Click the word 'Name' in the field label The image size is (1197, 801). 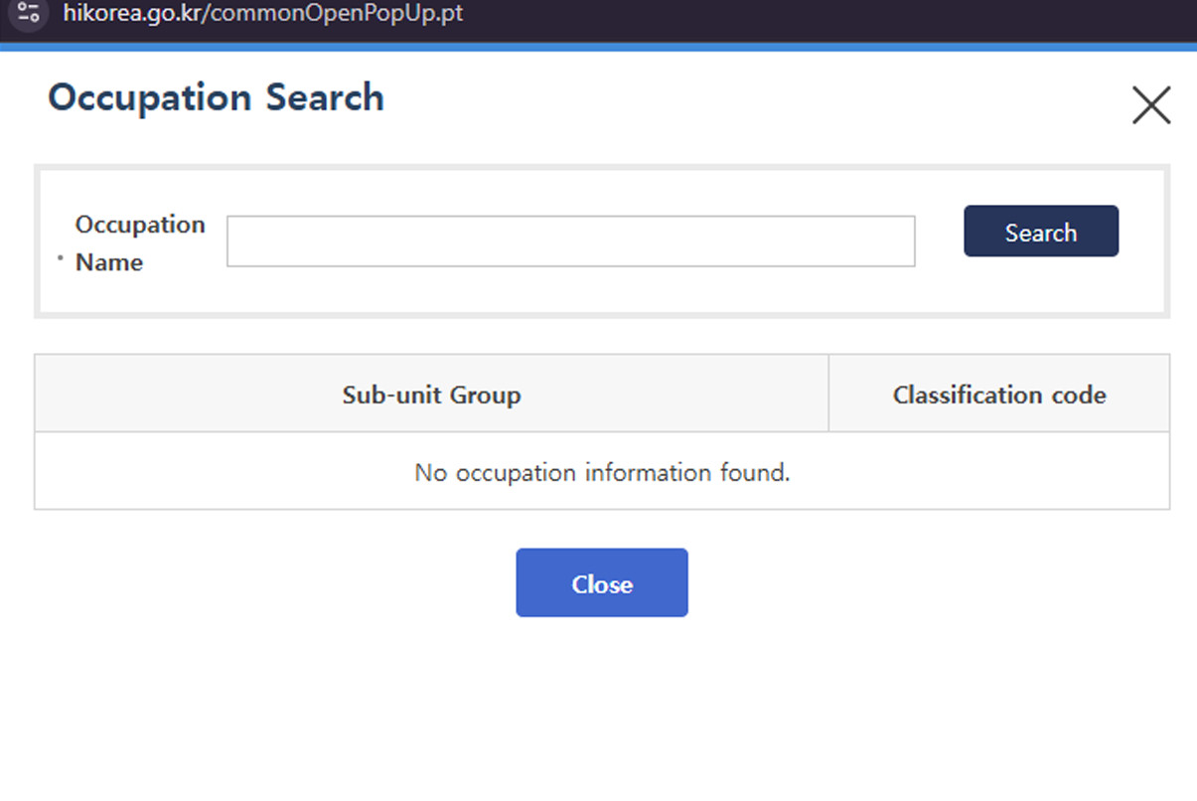[x=109, y=262]
